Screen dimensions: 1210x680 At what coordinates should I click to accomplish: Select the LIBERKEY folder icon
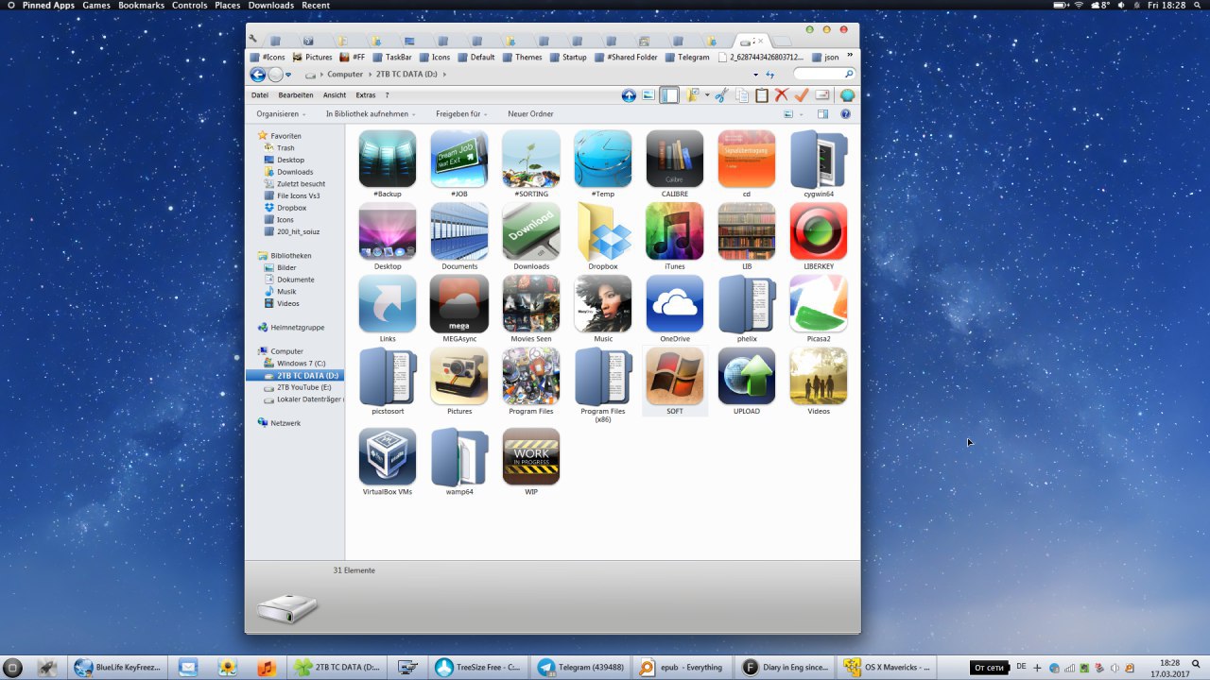coord(819,231)
